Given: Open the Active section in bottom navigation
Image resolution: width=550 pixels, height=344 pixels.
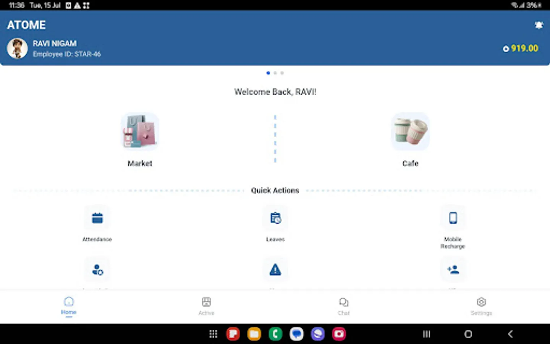Looking at the screenshot, I should pos(206,306).
